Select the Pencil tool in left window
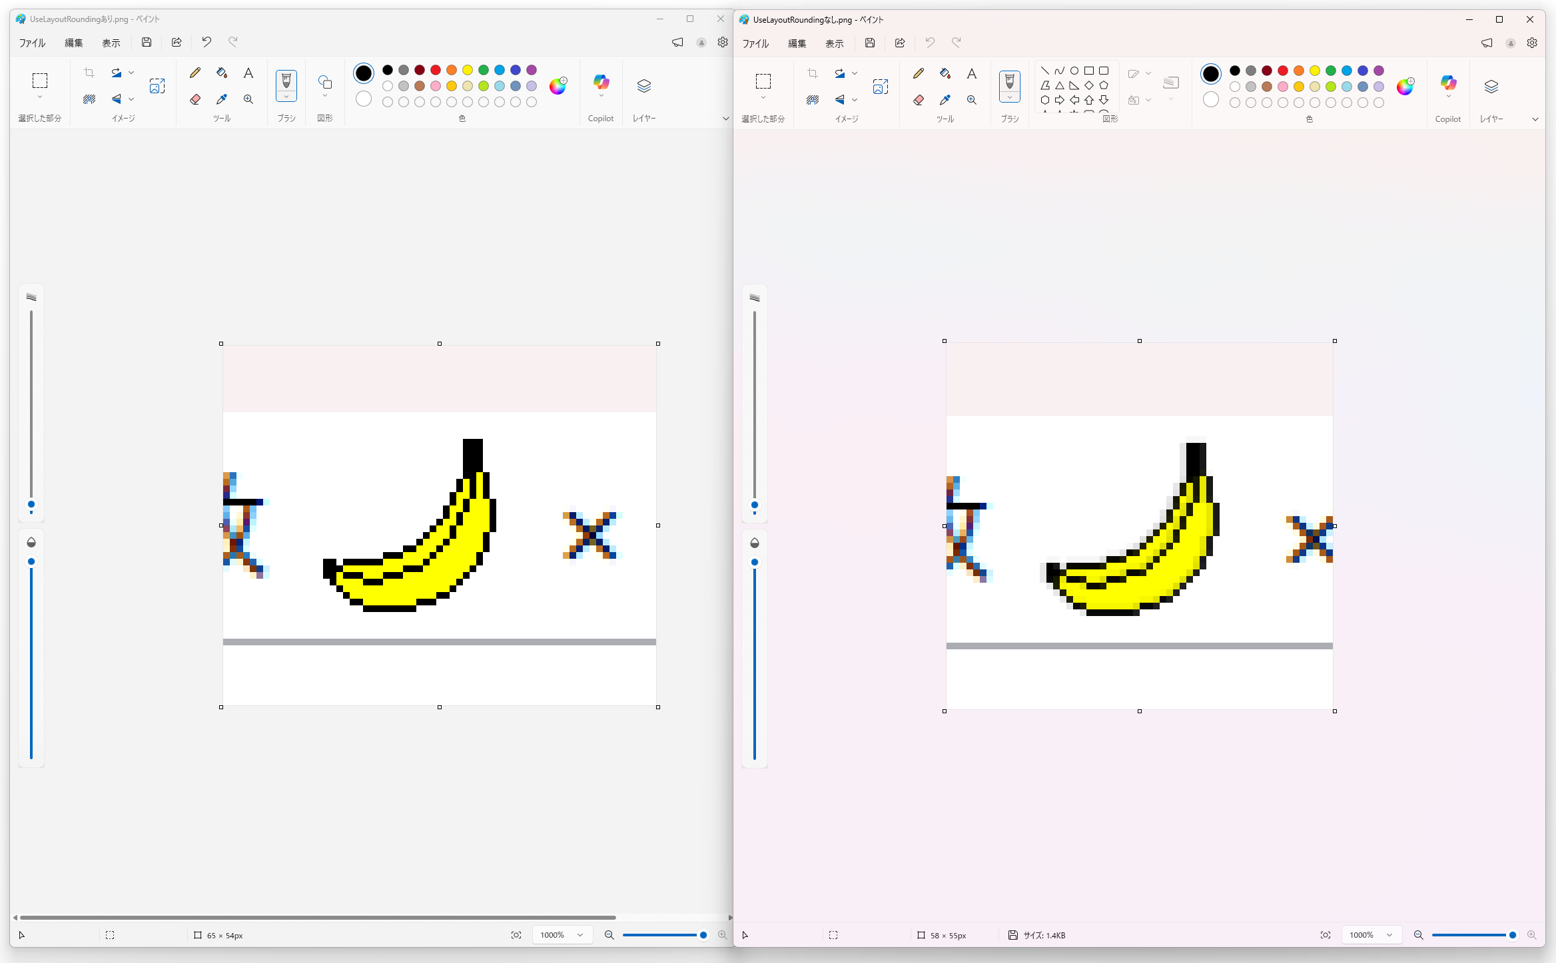This screenshot has width=1556, height=963. click(195, 73)
